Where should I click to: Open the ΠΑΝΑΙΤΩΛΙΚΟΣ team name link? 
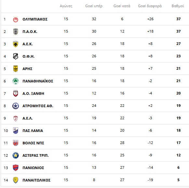coord(36,180)
